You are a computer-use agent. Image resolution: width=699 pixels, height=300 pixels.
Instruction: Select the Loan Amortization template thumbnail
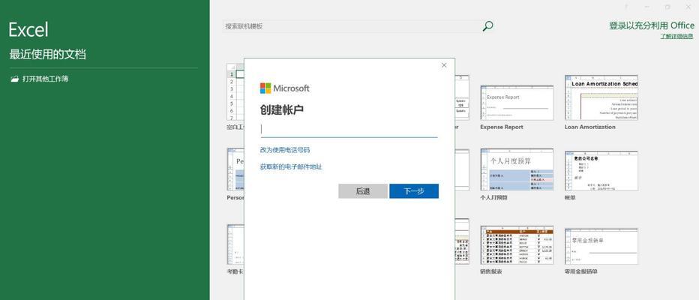pos(601,97)
